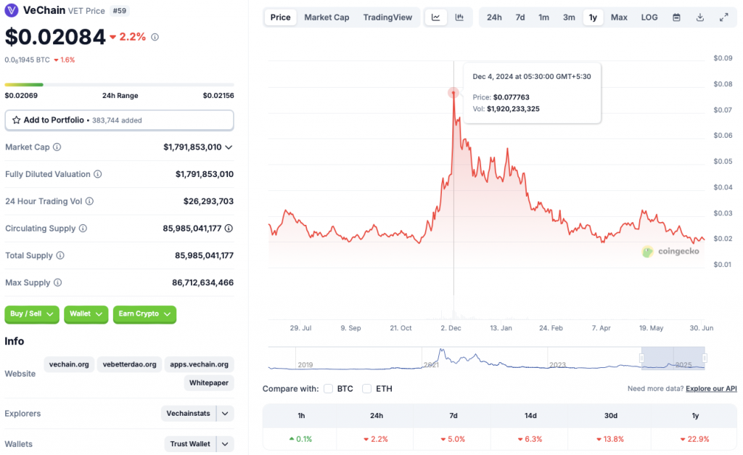This screenshot has height=455, width=743.
Task: Click the 86,712,634,466 max supply value
Action: click(203, 283)
